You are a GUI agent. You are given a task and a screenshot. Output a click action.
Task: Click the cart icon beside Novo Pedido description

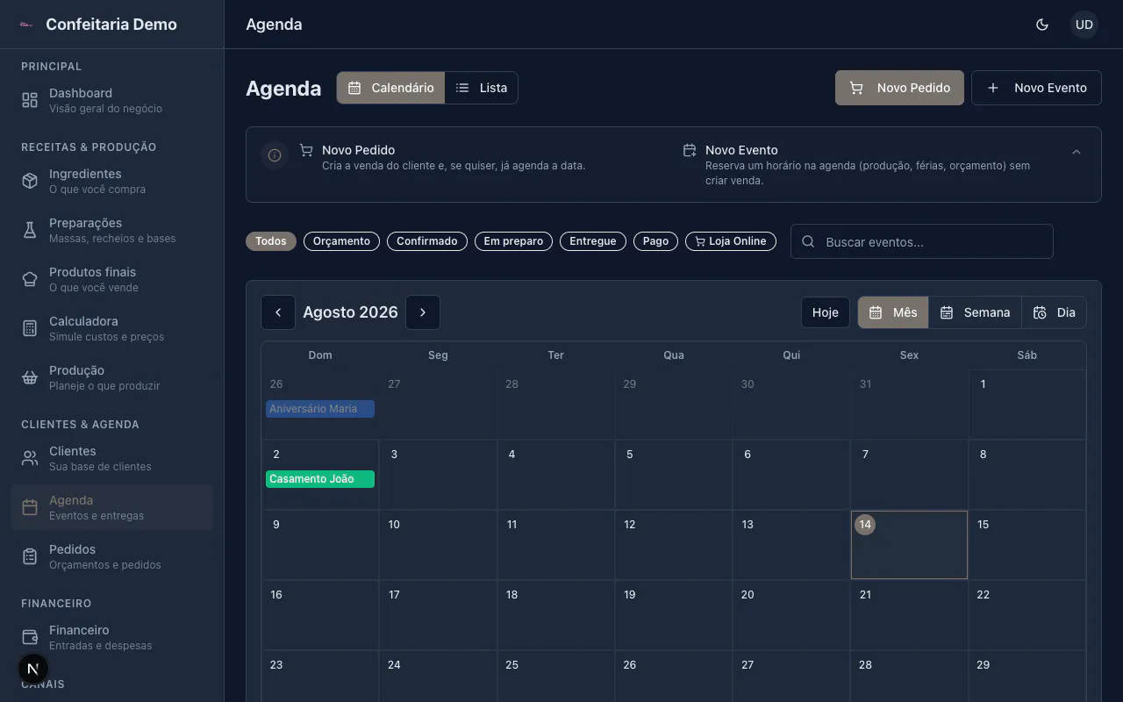pyautogui.click(x=306, y=150)
